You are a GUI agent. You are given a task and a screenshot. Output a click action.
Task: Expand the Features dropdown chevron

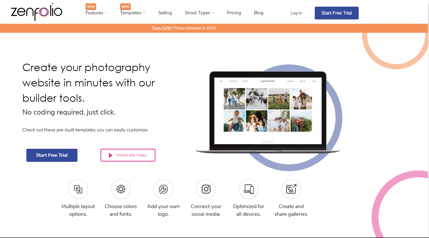point(106,13)
